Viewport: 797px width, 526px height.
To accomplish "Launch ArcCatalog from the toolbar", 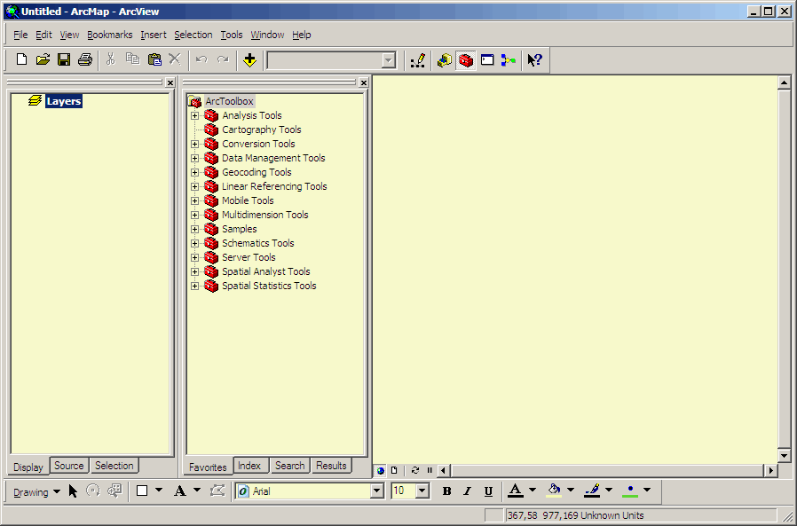I will coord(445,60).
